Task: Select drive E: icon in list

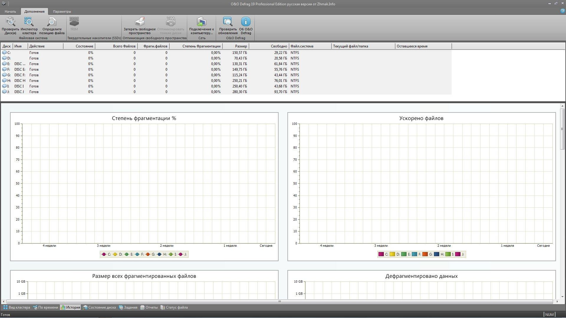Action: point(4,64)
